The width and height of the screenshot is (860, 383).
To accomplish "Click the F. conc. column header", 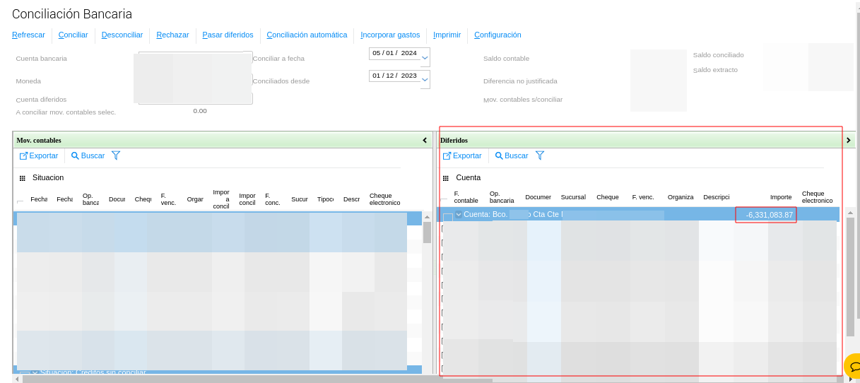I will pos(273,199).
